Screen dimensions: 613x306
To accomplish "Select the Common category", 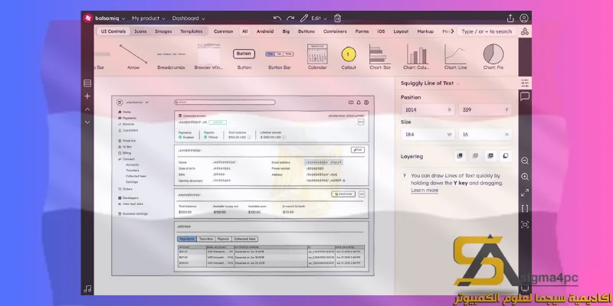I will tap(223, 31).
